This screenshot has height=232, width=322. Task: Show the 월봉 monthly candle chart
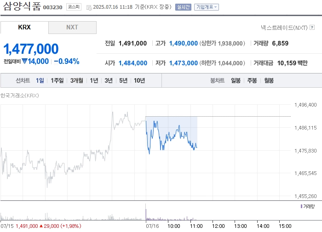point(269,80)
